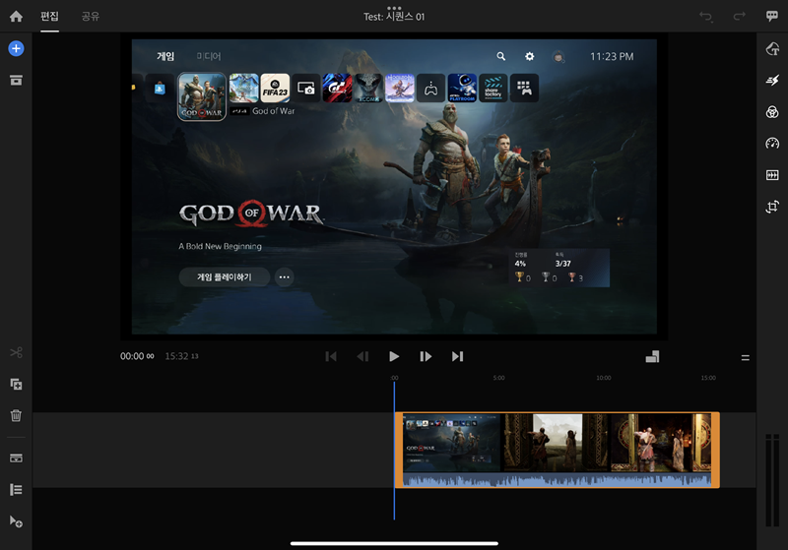Click the clip's left orange trim handle
The image size is (788, 550).
coord(399,451)
